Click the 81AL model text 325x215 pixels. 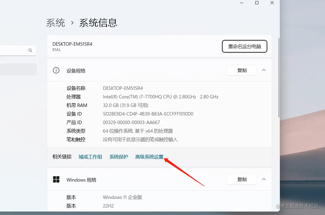click(56, 50)
